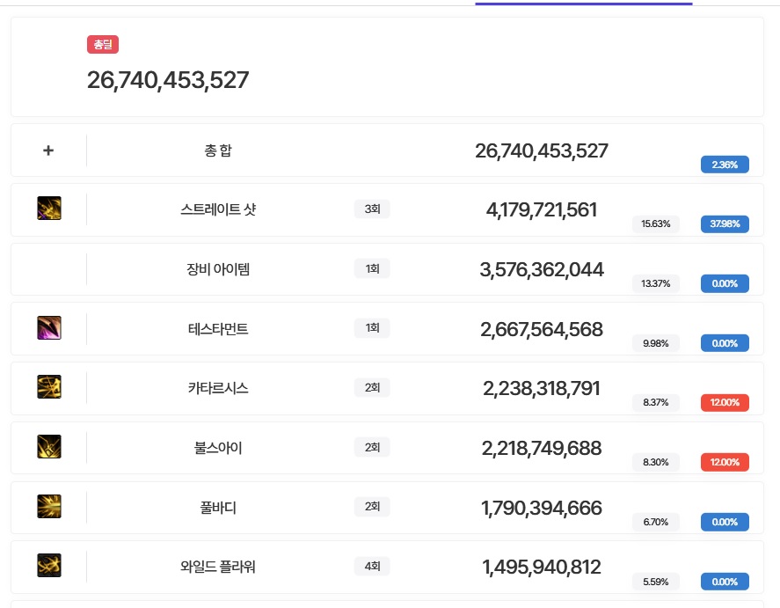The image size is (780, 608).
Task: Click the 풀바디 skill icon
Action: tap(49, 507)
